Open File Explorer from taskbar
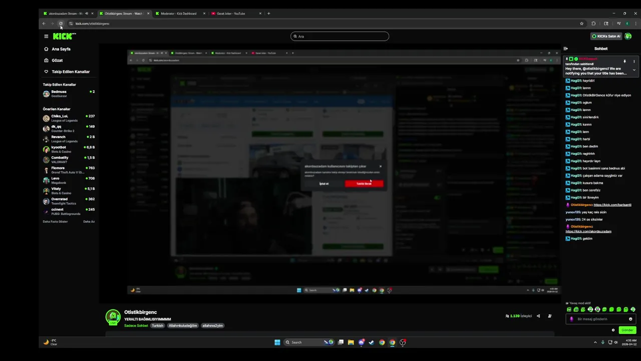This screenshot has height=361, width=641. [351, 342]
